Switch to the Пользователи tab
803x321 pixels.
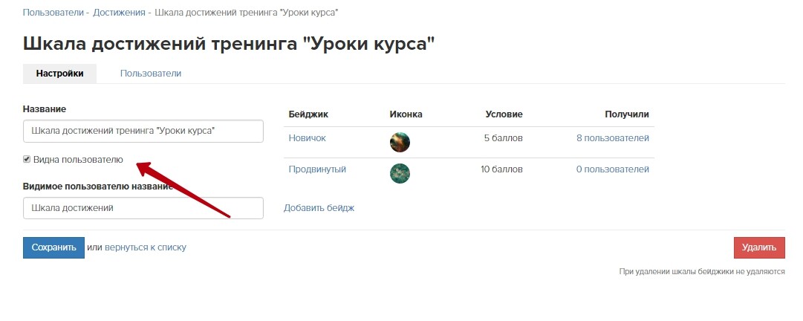pos(151,74)
